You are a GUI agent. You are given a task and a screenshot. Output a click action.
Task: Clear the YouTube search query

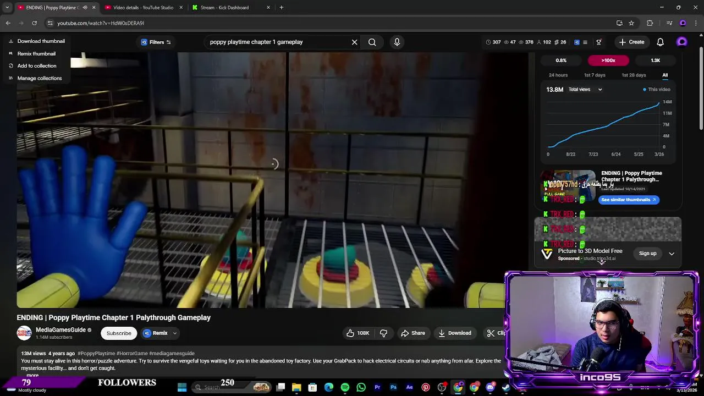355,42
